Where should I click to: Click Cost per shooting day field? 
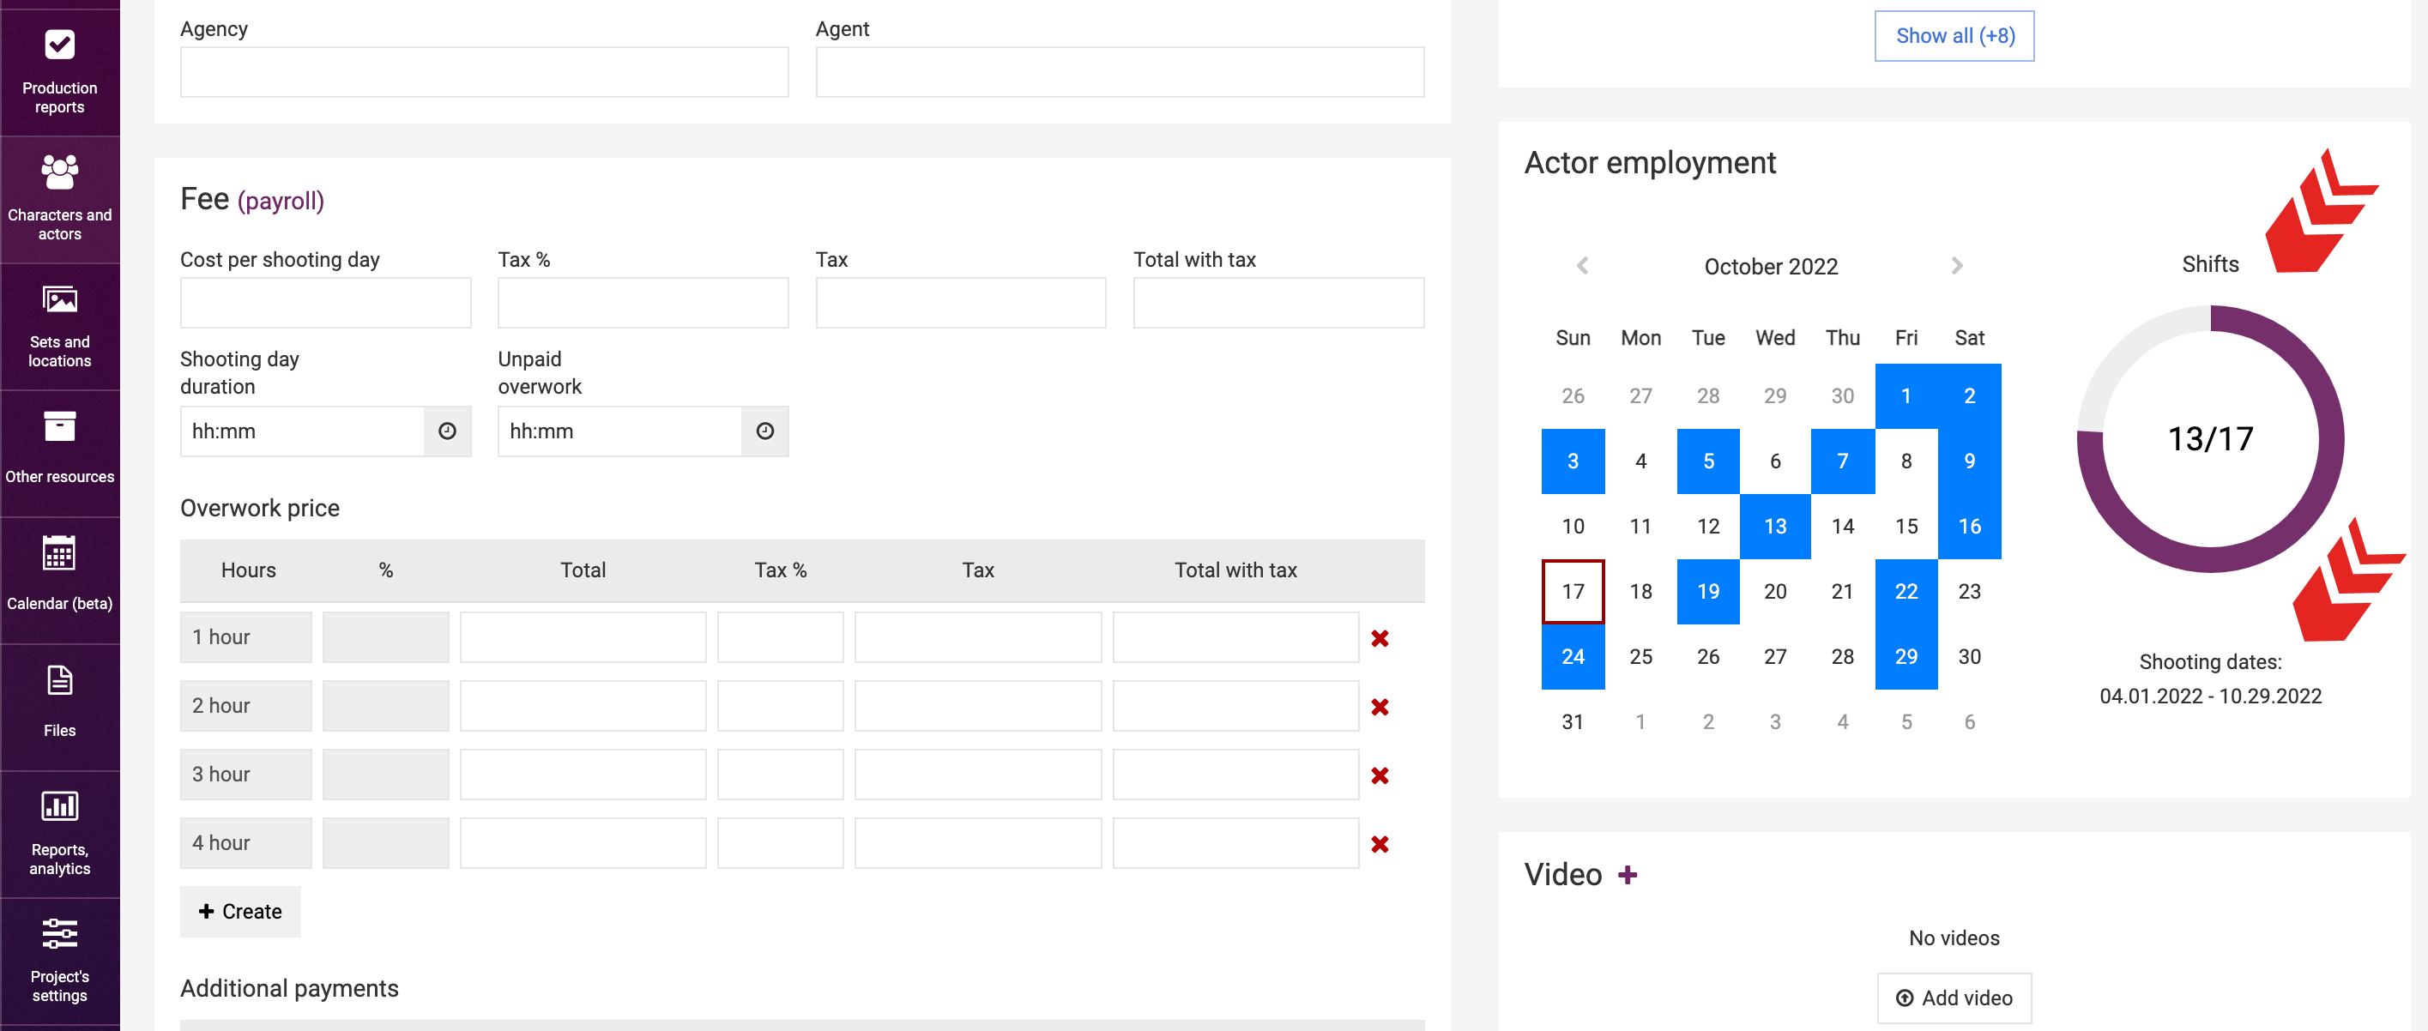coord(325,303)
